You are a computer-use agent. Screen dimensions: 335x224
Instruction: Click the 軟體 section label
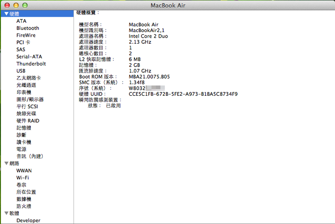click(14, 213)
